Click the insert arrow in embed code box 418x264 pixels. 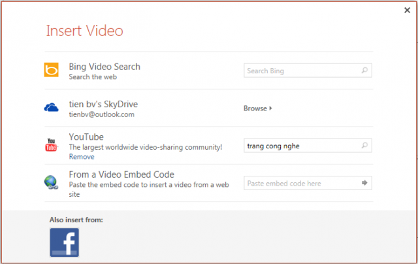pos(364,184)
